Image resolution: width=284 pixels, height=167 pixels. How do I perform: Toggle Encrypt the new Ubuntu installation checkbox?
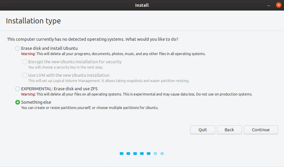coord(25,62)
